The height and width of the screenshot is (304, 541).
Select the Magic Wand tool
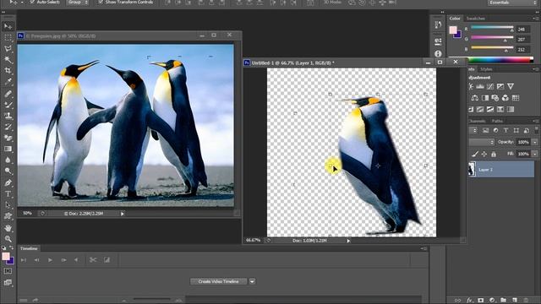8,59
